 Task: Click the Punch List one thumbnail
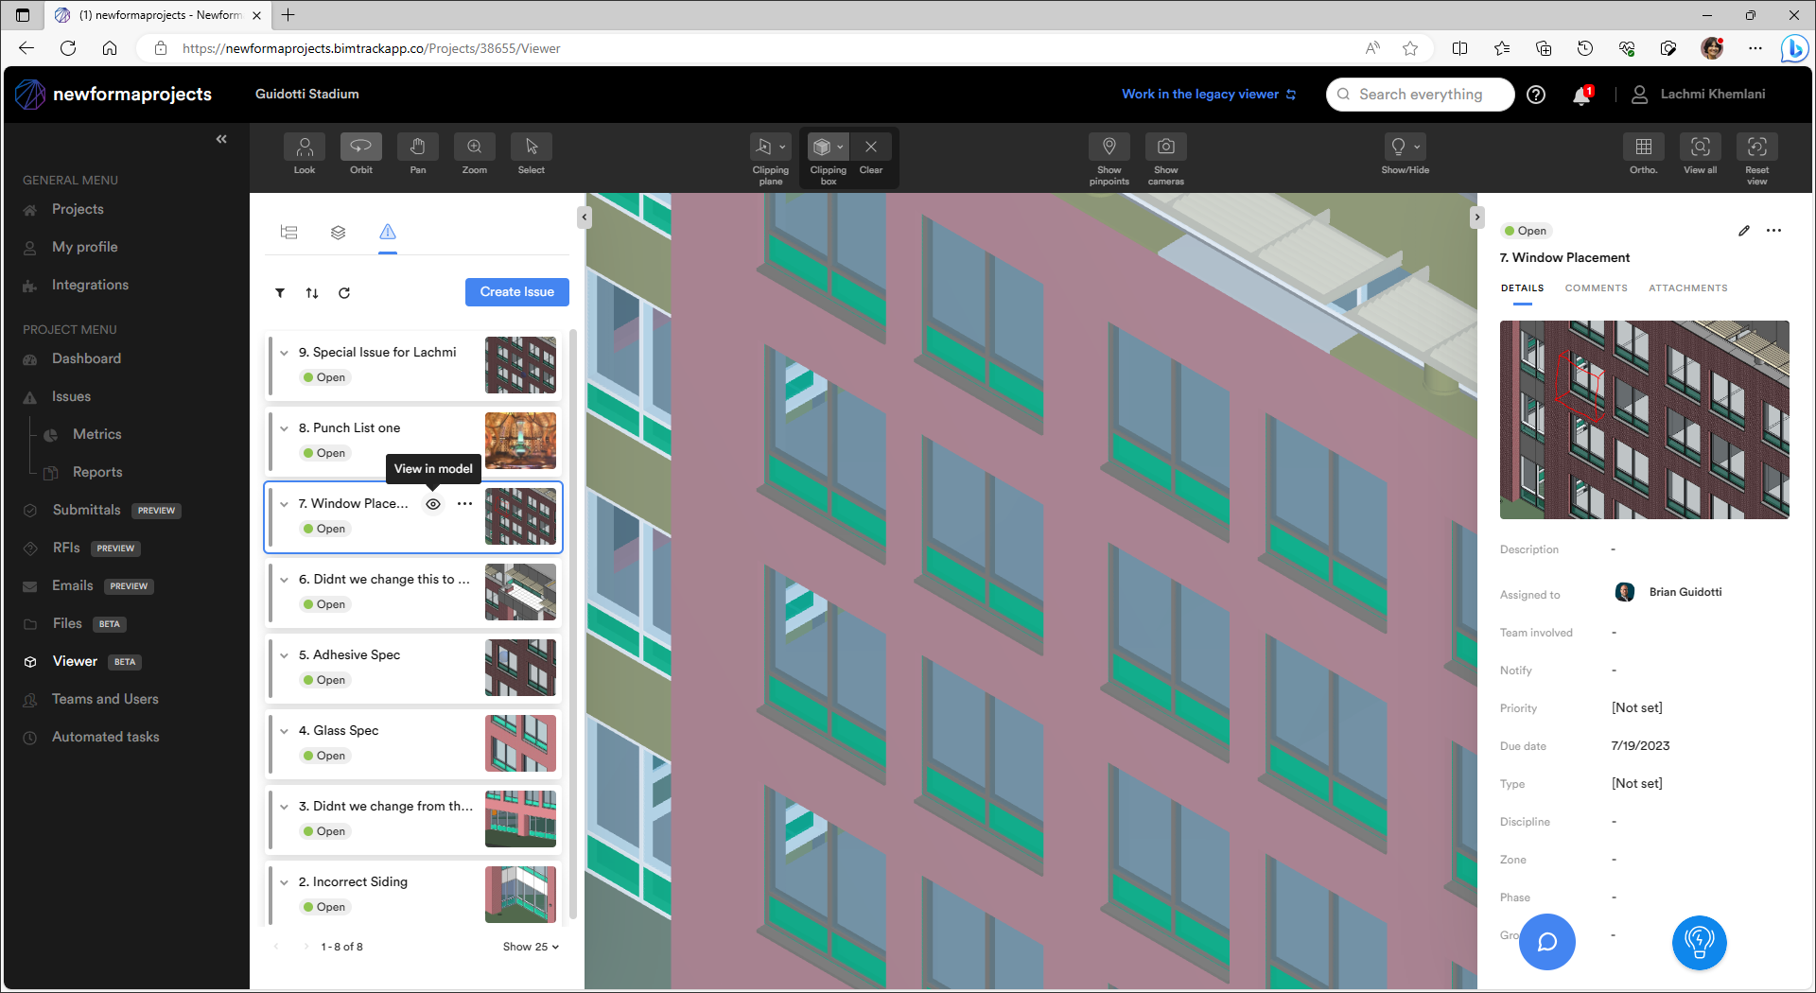[520, 441]
